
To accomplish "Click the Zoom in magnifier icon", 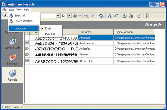I will 86,16.
